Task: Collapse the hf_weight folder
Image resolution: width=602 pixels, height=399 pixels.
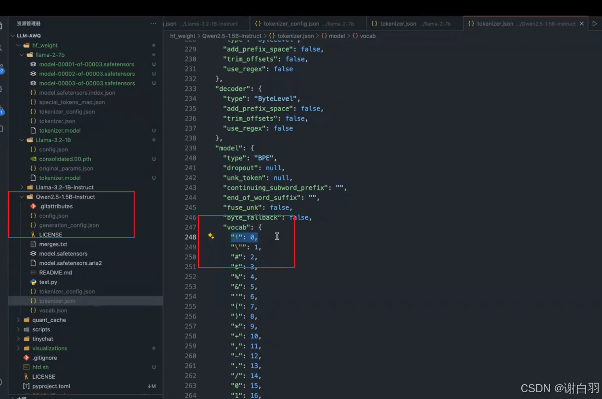Action: [x=18, y=46]
